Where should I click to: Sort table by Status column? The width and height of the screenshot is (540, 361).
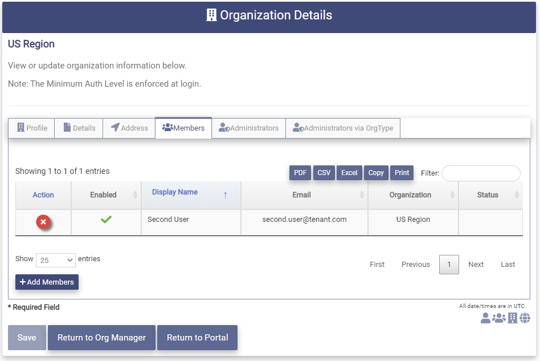(491, 195)
